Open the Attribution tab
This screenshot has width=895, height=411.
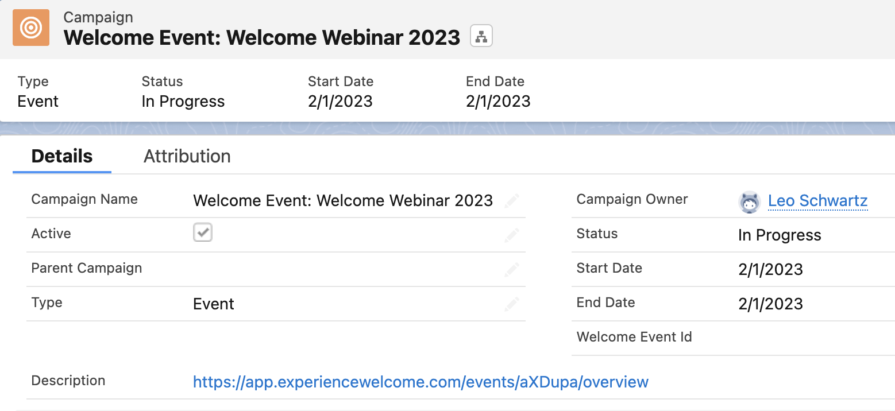tap(187, 156)
